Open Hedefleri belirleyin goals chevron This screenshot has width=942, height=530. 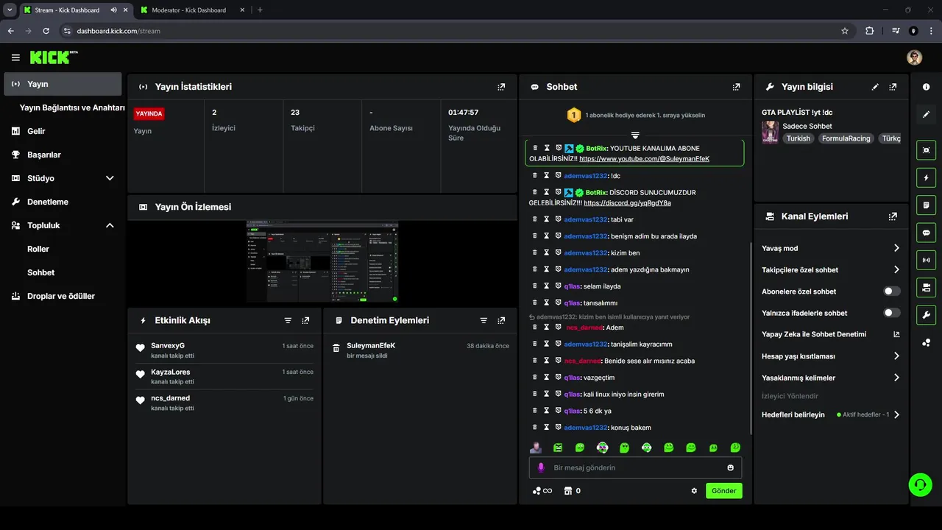pos(896,415)
